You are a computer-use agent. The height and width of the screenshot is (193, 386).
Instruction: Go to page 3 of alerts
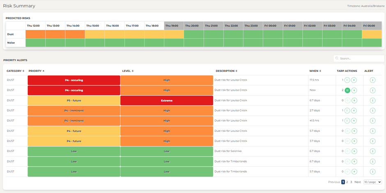[x=351, y=182]
